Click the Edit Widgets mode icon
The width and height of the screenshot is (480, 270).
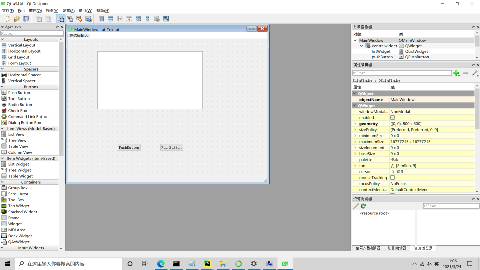[x=61, y=18]
